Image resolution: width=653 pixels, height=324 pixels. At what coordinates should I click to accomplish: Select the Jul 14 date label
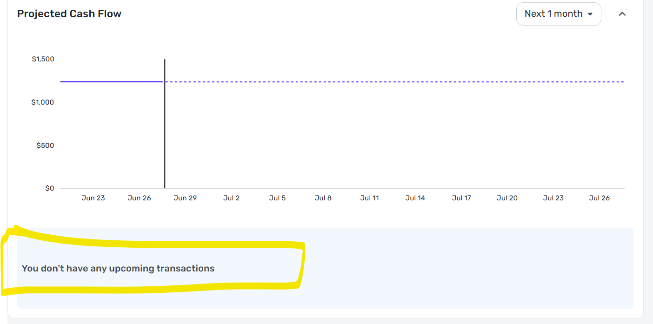point(415,198)
